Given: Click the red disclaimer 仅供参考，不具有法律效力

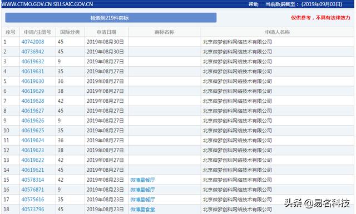Looking at the screenshot, I should pyautogui.click(x=320, y=18).
